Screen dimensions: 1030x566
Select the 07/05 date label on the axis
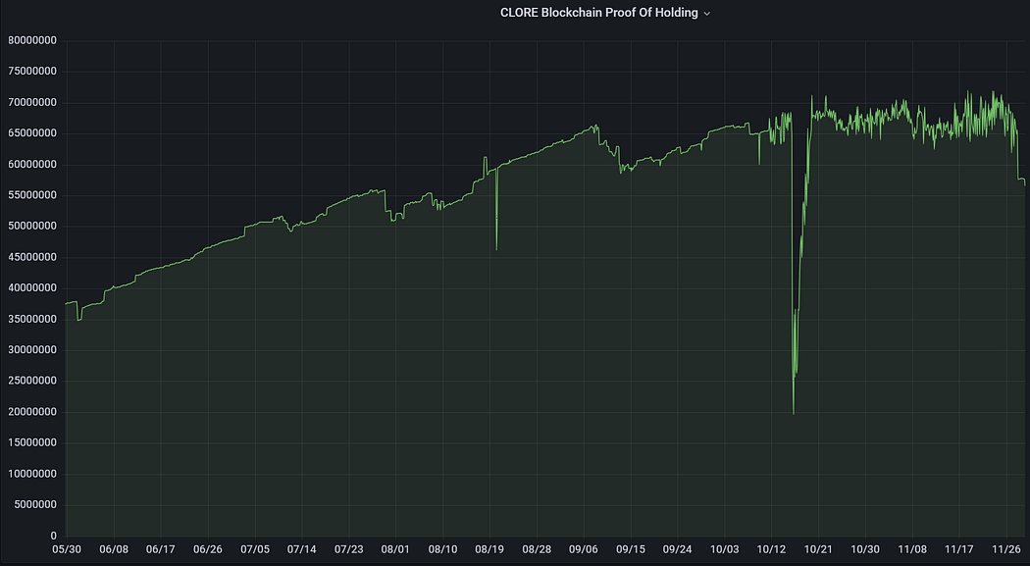tap(255, 549)
